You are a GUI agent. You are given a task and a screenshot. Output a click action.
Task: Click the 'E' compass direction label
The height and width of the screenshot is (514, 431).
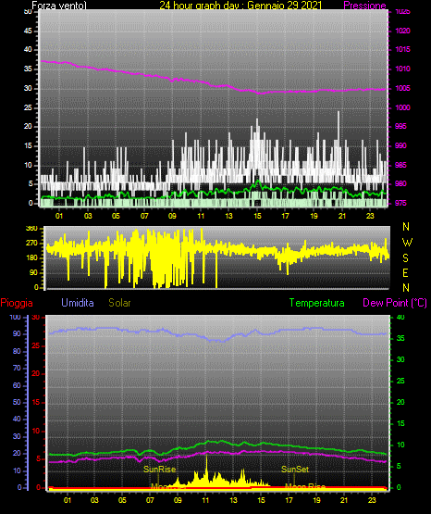405,272
